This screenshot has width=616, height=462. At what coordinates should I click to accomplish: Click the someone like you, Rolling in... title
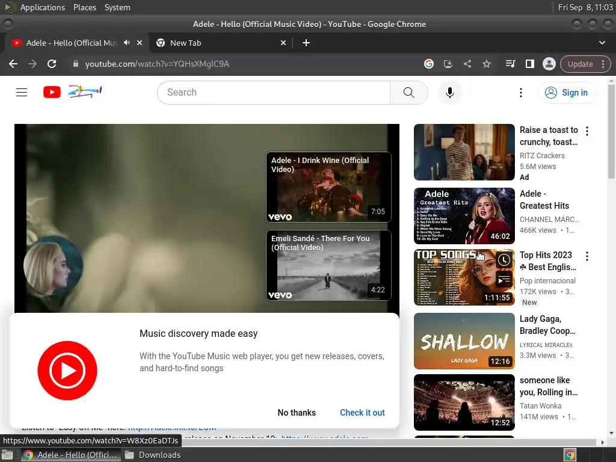549,386
